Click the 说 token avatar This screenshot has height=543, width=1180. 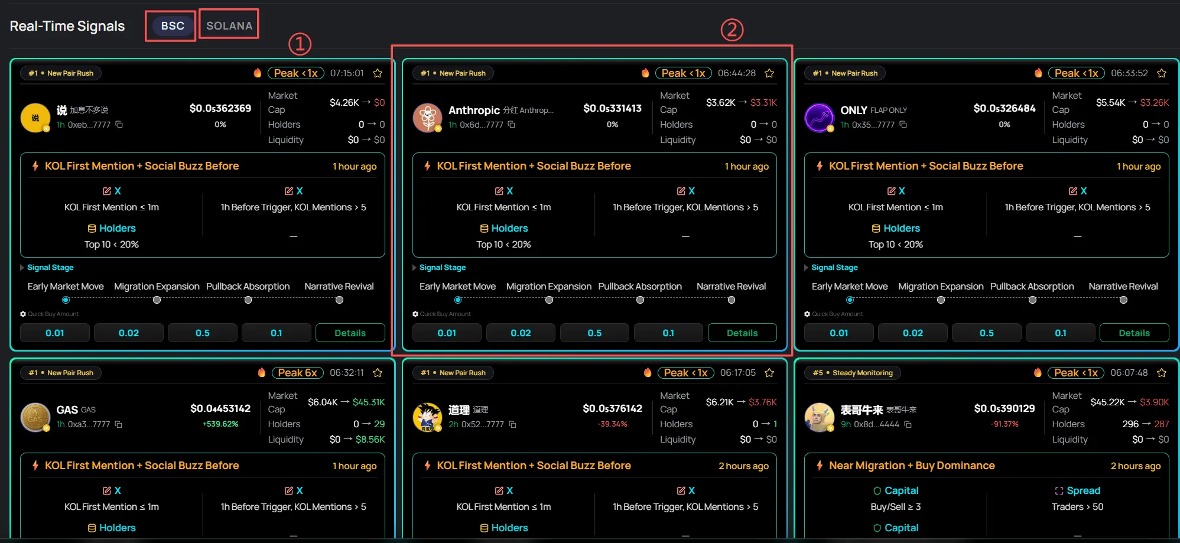[x=35, y=118]
